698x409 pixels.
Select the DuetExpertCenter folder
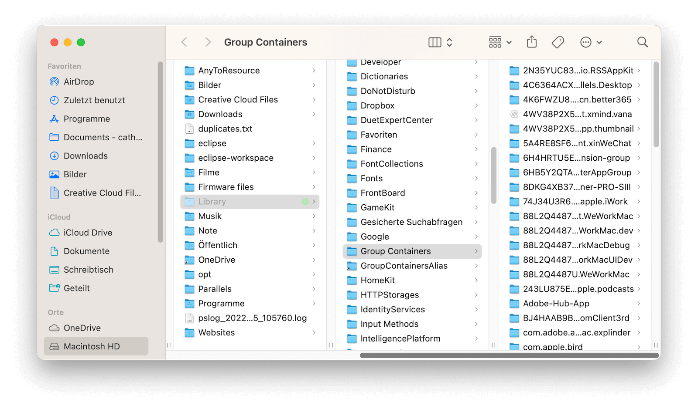412,120
